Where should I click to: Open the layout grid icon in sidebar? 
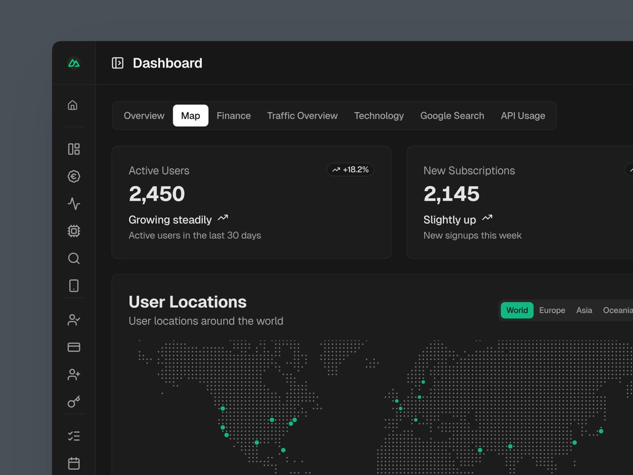74,149
